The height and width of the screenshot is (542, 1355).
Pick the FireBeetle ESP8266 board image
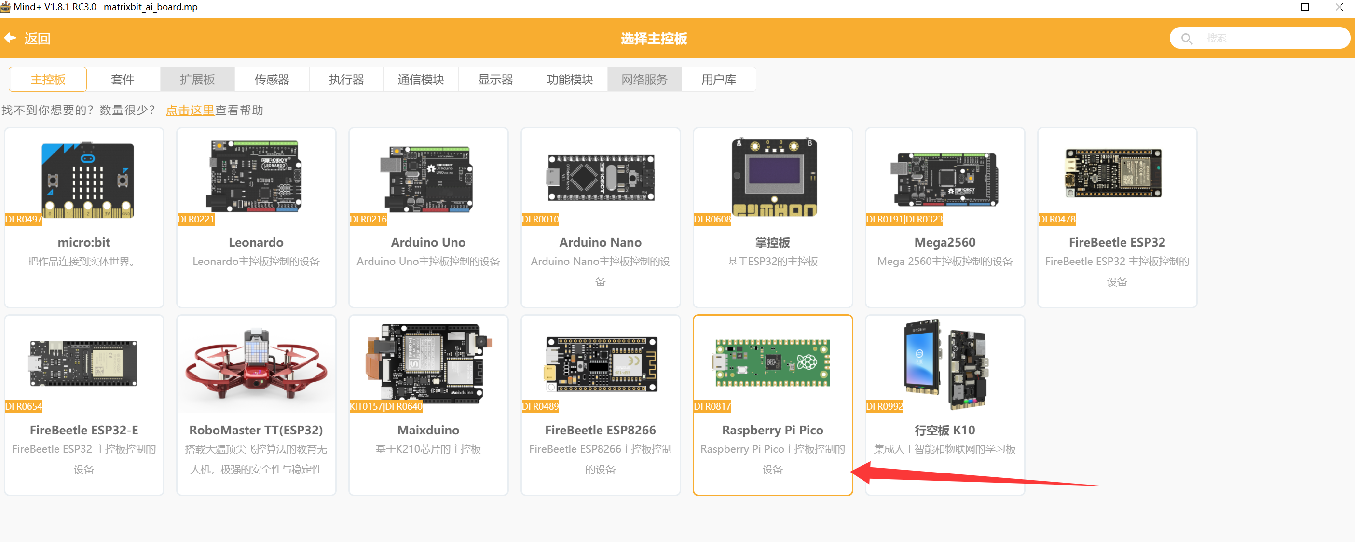point(601,364)
